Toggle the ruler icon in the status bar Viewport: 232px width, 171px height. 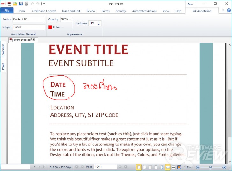pos(173,167)
